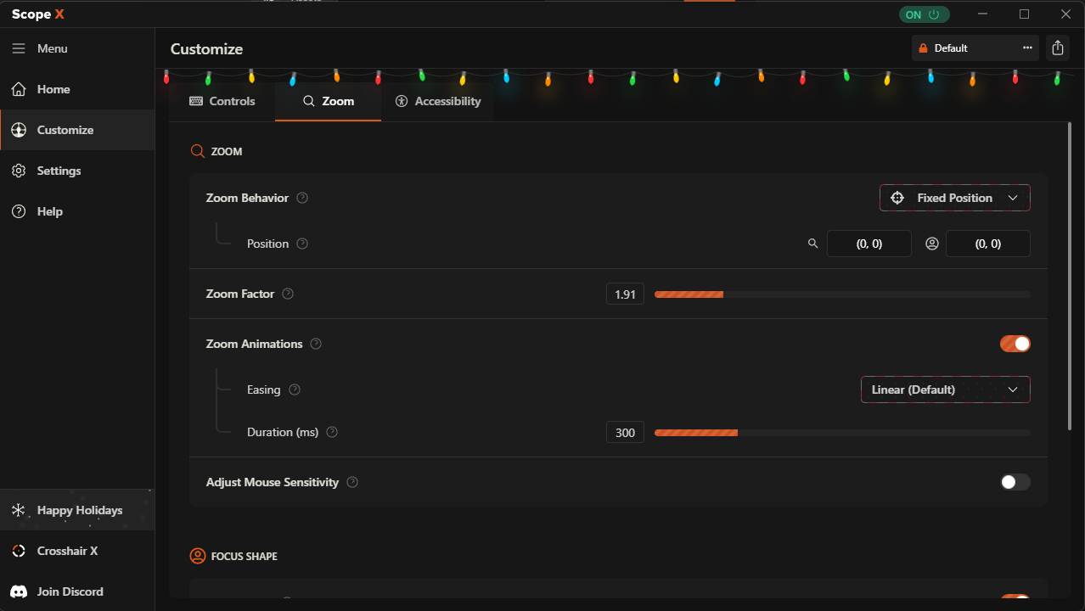1085x611 pixels.
Task: Open the Default profile selector
Action: coord(963,48)
